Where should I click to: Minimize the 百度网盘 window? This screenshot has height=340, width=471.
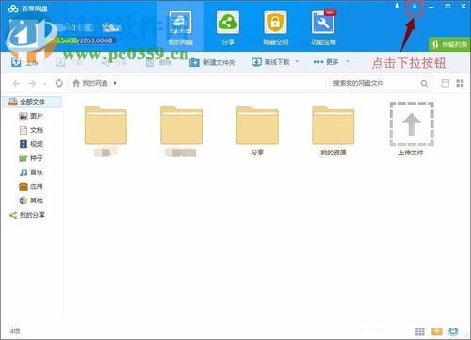(431, 6)
